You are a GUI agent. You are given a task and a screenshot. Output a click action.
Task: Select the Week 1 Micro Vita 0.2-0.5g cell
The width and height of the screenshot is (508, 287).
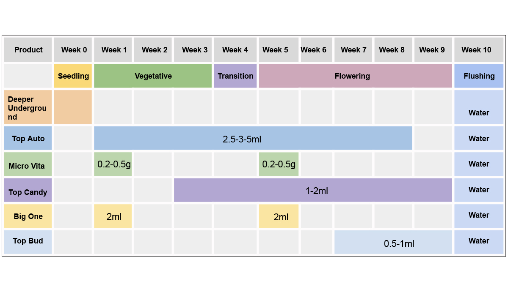click(x=113, y=164)
